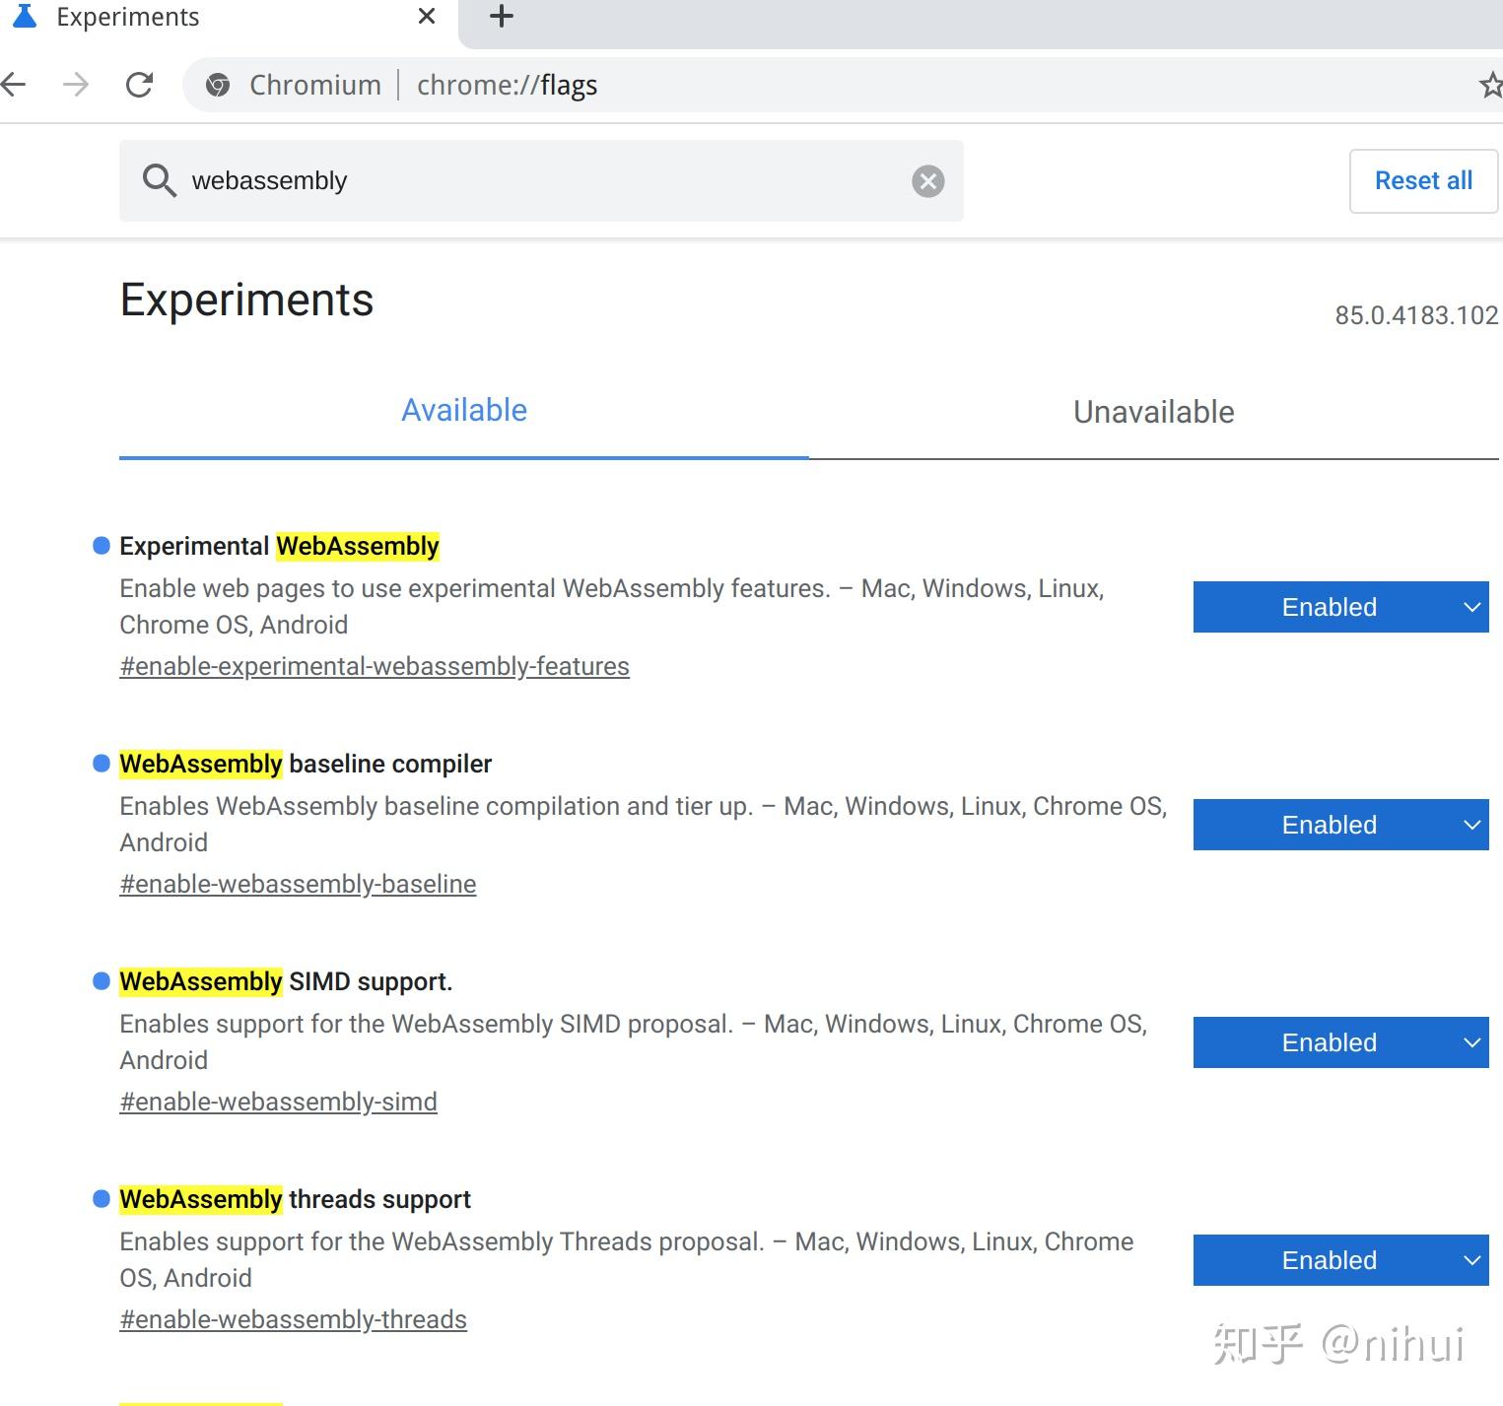Switch to the Unavailable tab
The height and width of the screenshot is (1406, 1503).
1152,411
